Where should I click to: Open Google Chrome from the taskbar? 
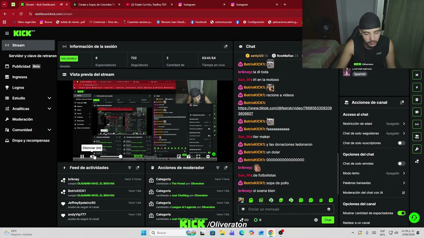(x=271, y=233)
